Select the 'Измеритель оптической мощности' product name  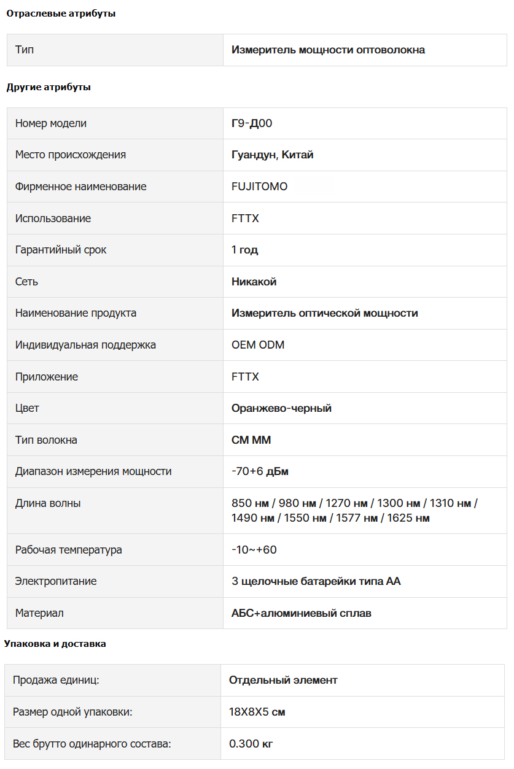pyautogui.click(x=325, y=313)
